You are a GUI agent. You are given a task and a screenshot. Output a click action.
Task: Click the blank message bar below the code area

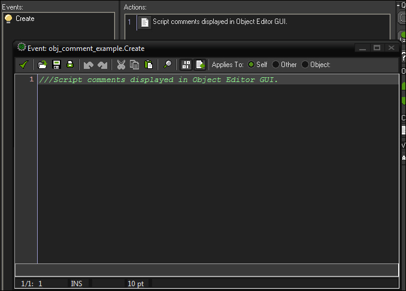tap(207, 270)
